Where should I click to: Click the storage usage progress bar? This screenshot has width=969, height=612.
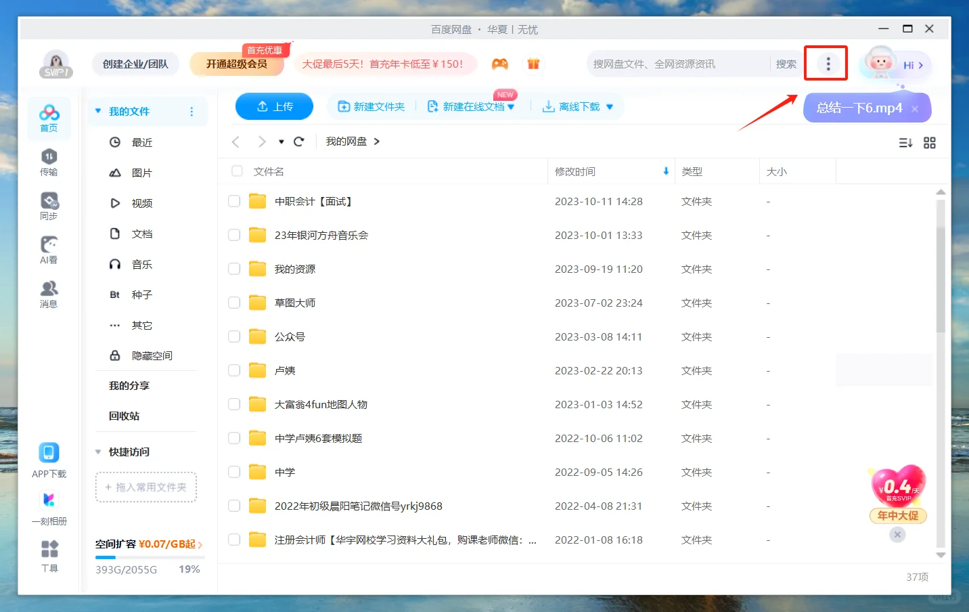[x=149, y=556]
